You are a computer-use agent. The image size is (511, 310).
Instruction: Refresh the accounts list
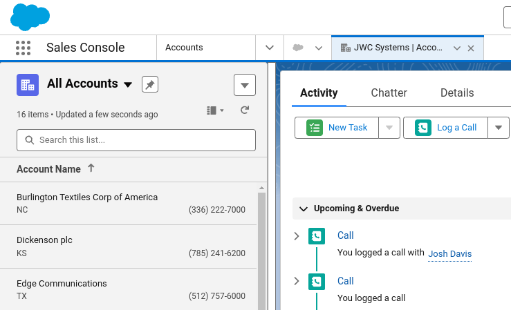245,110
